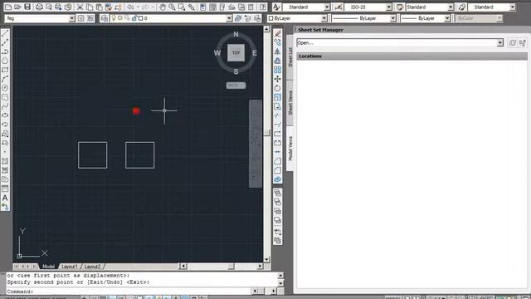This screenshot has width=531, height=299.
Task: Click the Multileader Style icon
Action: (x=462, y=7)
